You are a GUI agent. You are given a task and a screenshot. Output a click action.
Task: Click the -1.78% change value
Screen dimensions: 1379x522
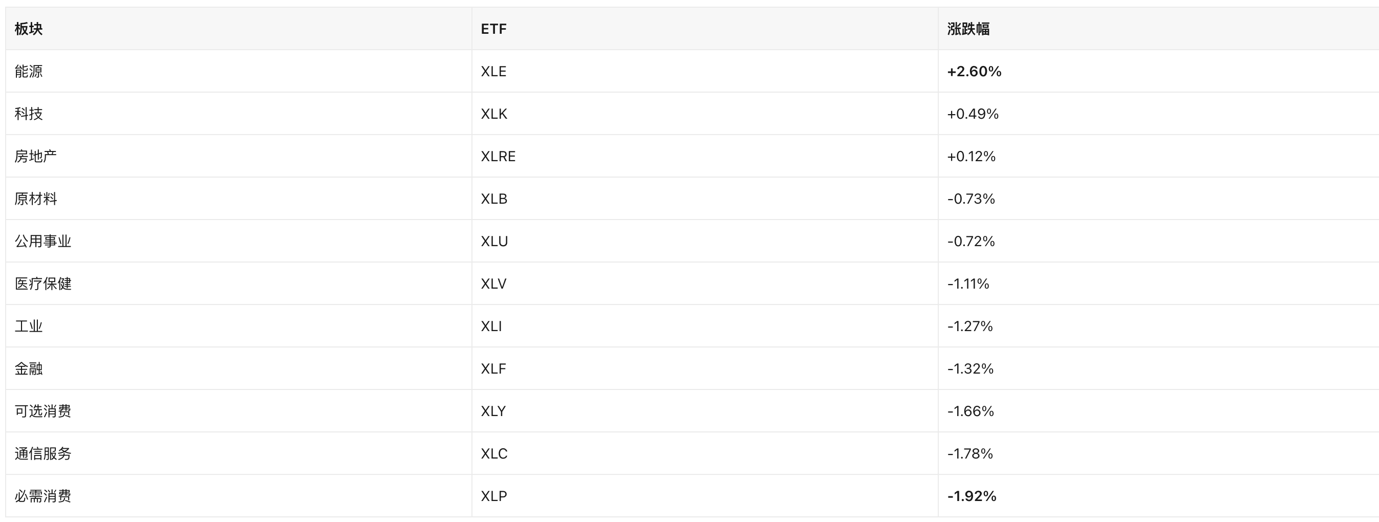pyautogui.click(x=970, y=453)
